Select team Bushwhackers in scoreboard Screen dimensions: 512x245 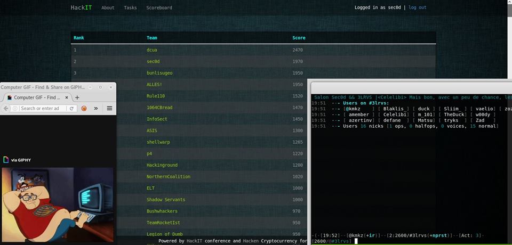pyautogui.click(x=162, y=211)
